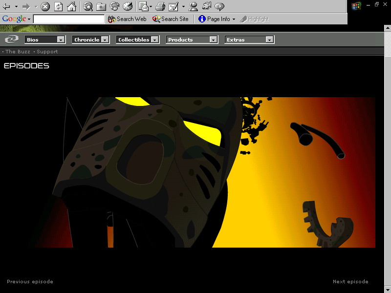Click the Search Web button
This screenshot has height=293, width=391.
[127, 19]
